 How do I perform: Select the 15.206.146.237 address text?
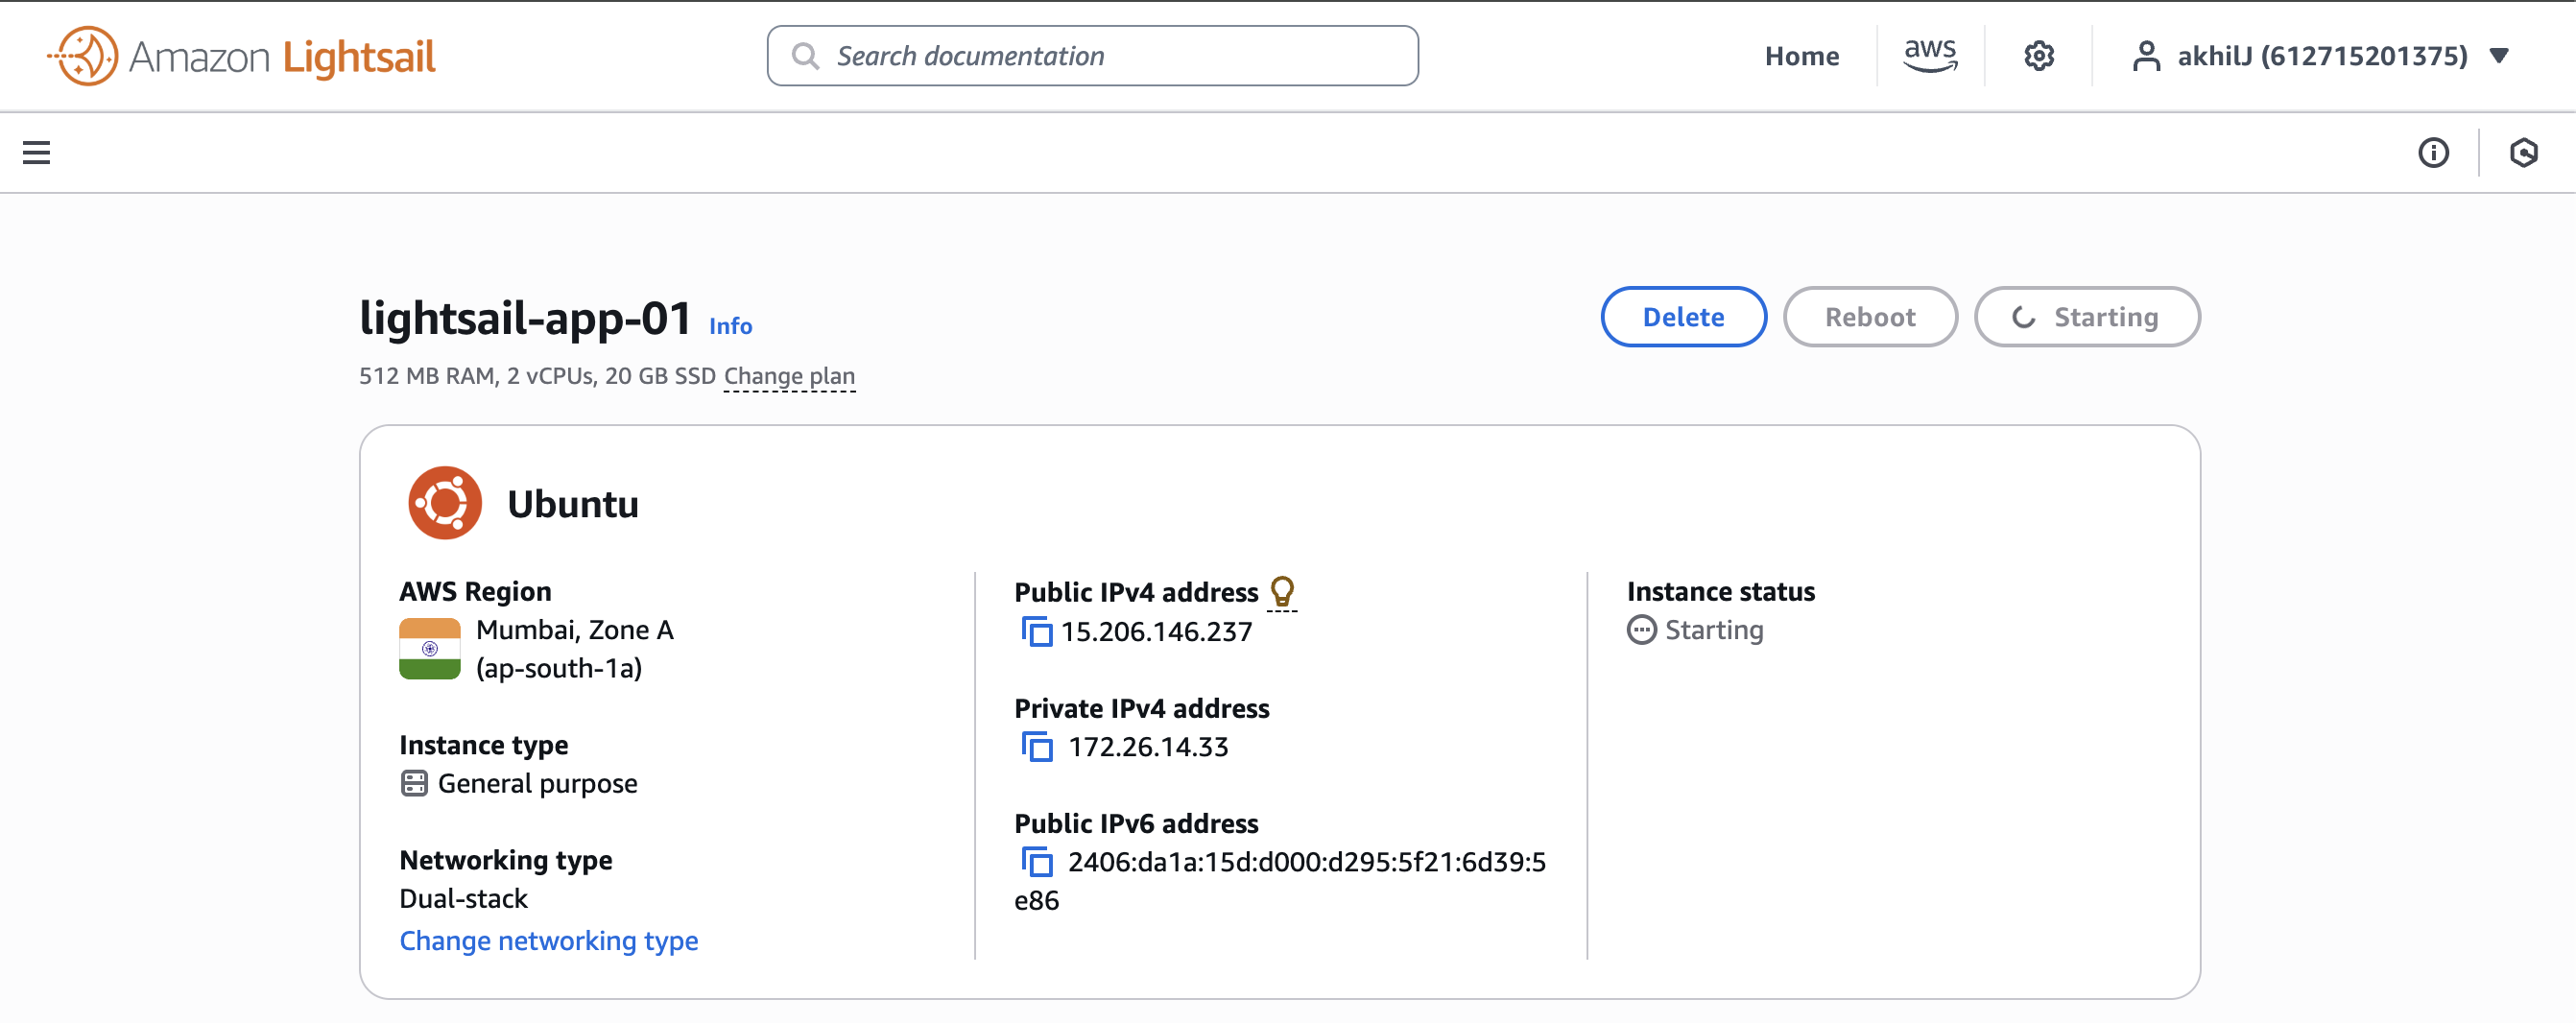pyautogui.click(x=1157, y=632)
